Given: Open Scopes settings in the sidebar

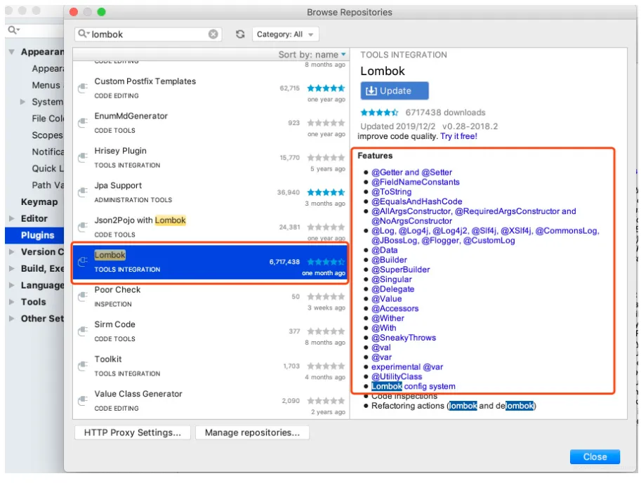Looking at the screenshot, I should click(x=48, y=135).
